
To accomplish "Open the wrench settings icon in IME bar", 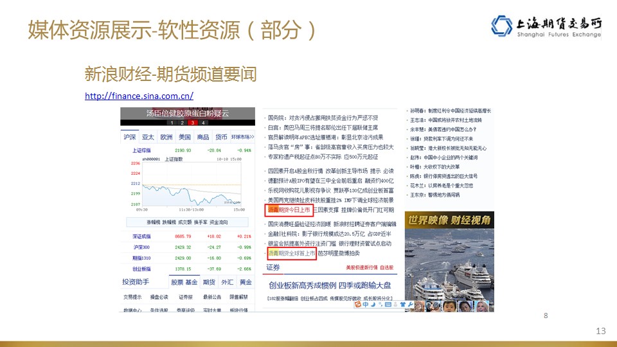I will click(x=410, y=305).
